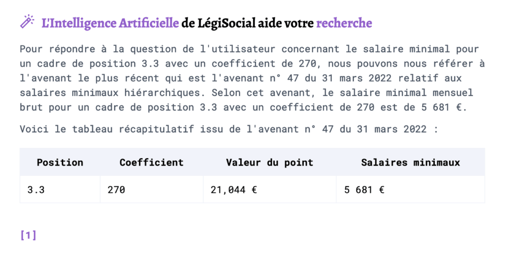The image size is (506, 262).
Task: Open the [1] source reference link
Action: click(28, 235)
